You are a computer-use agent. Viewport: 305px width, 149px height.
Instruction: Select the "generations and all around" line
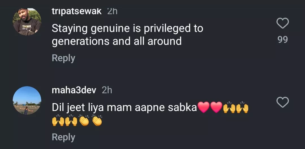click(x=117, y=41)
